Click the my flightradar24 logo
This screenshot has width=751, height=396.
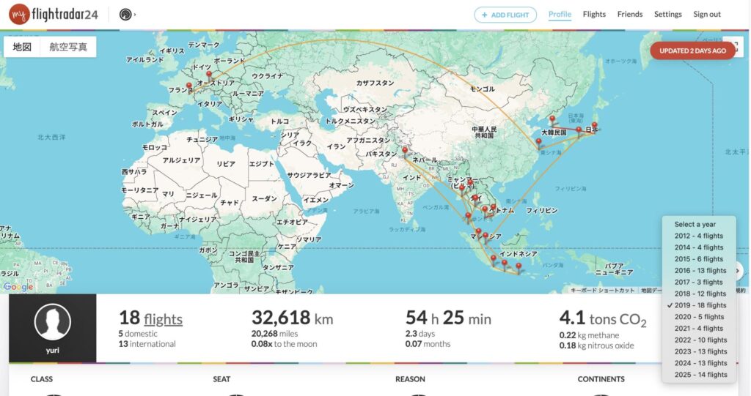(55, 14)
